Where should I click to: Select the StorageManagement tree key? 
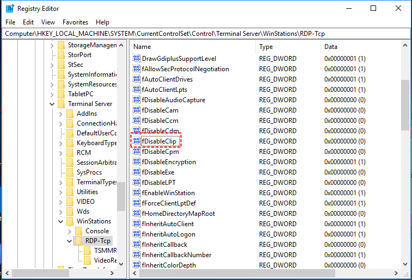(x=92, y=45)
